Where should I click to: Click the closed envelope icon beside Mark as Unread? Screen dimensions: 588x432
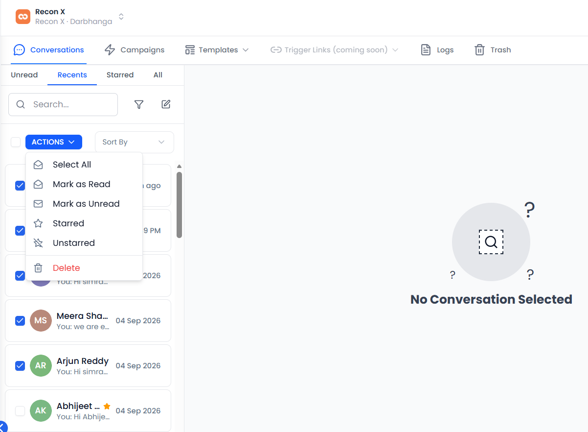coord(38,204)
